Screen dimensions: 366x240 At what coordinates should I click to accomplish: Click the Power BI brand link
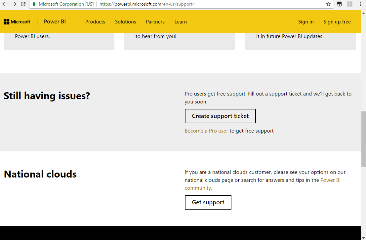55,22
